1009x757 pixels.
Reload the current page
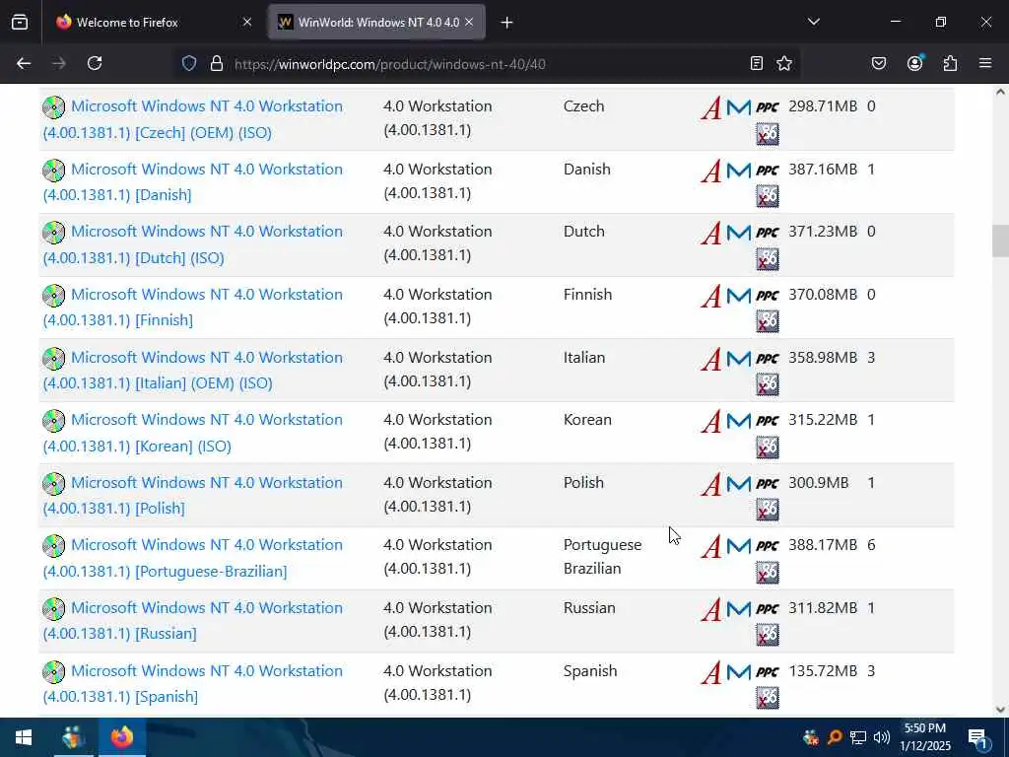coord(95,63)
